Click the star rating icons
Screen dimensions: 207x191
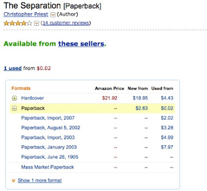pos(18,23)
